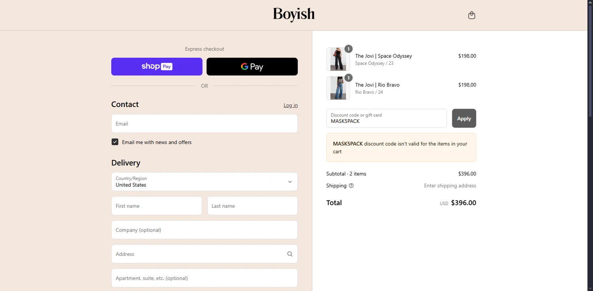Click the 'Subtotal · 2 items' label

tap(346, 174)
